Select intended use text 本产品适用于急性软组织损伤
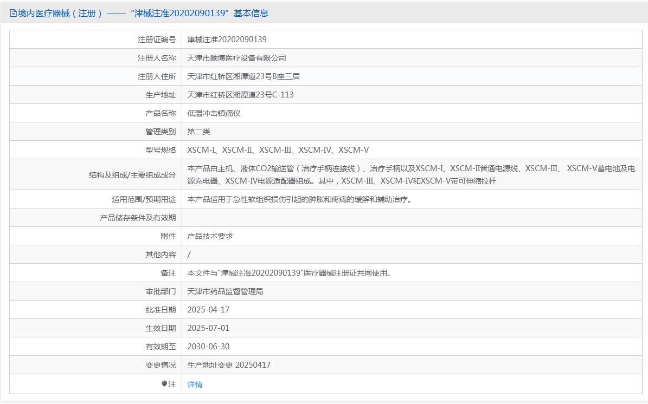Viewport: 648px width, 404px height. pyautogui.click(x=301, y=199)
